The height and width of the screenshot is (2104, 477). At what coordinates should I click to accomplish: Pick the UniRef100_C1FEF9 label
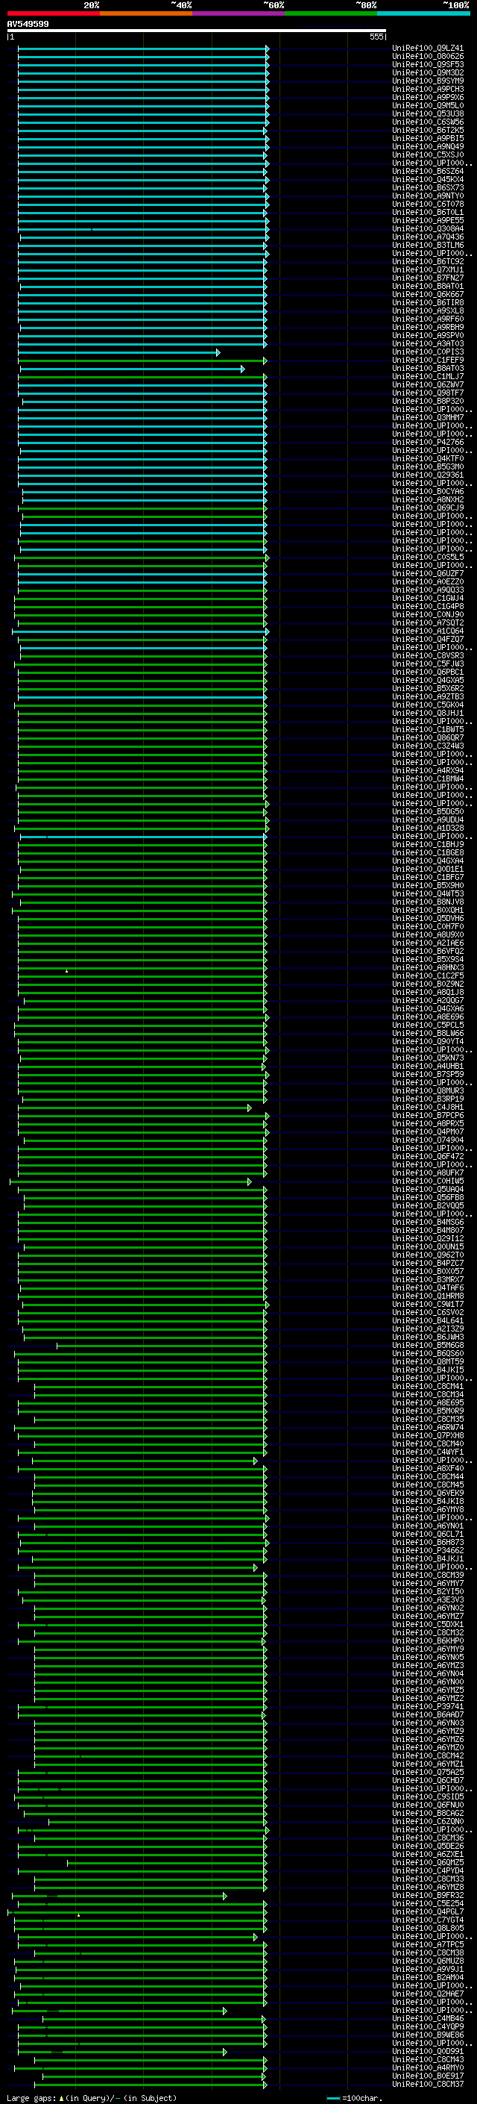428,360
